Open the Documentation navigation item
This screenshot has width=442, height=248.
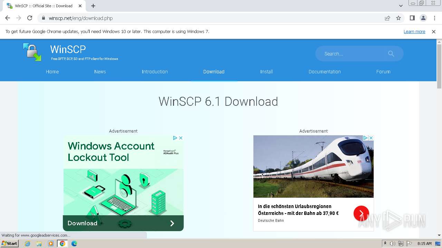point(325,72)
